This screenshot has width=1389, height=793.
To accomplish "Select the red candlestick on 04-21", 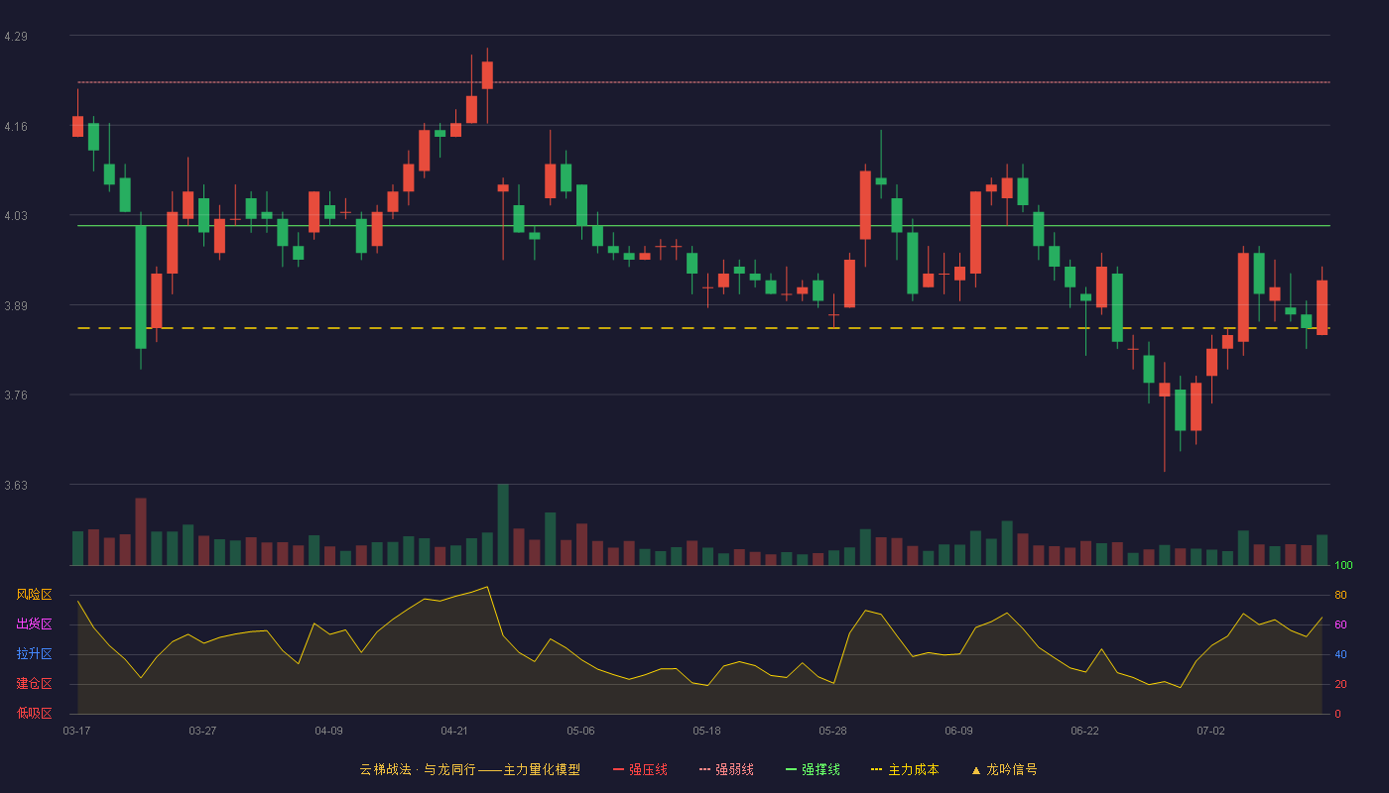I will point(455,130).
